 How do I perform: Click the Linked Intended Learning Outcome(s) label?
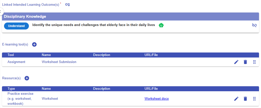pos(31,4)
